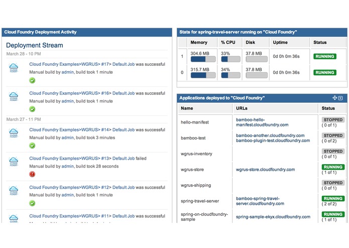Open build #13 failed link
Viewport: 349px width, 248px height.
105,158
